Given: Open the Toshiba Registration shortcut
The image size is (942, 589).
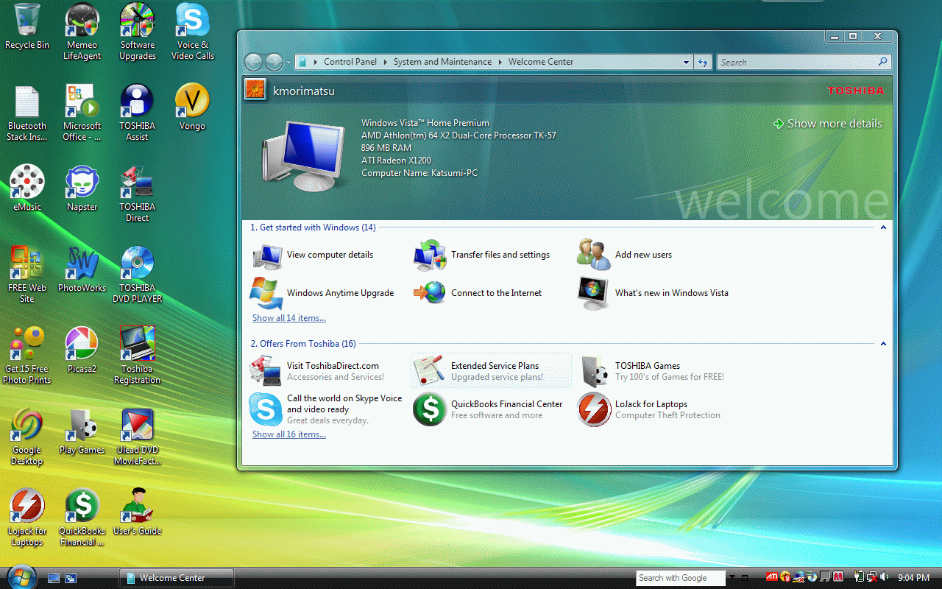Looking at the screenshot, I should point(138,356).
